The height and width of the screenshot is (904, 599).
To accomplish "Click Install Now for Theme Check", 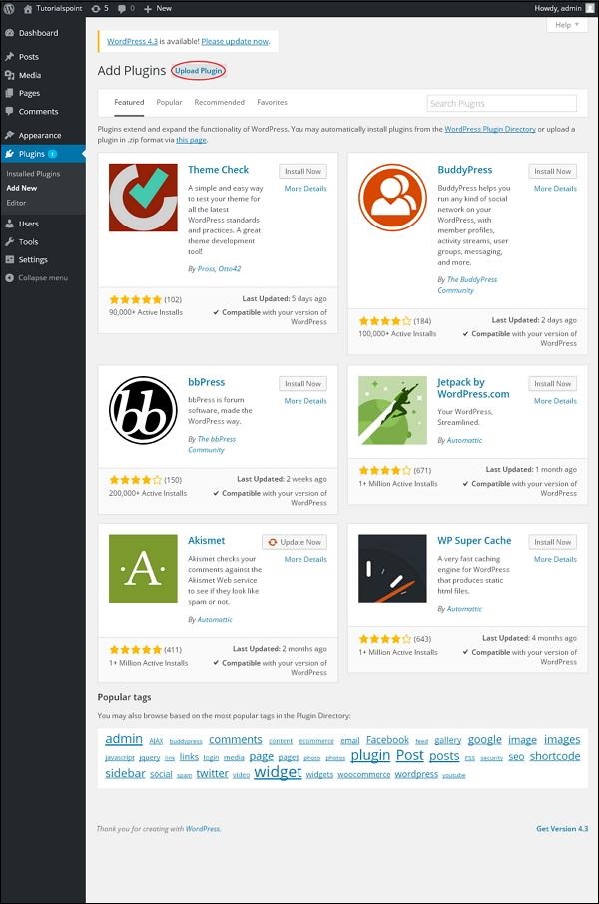I will (302, 171).
